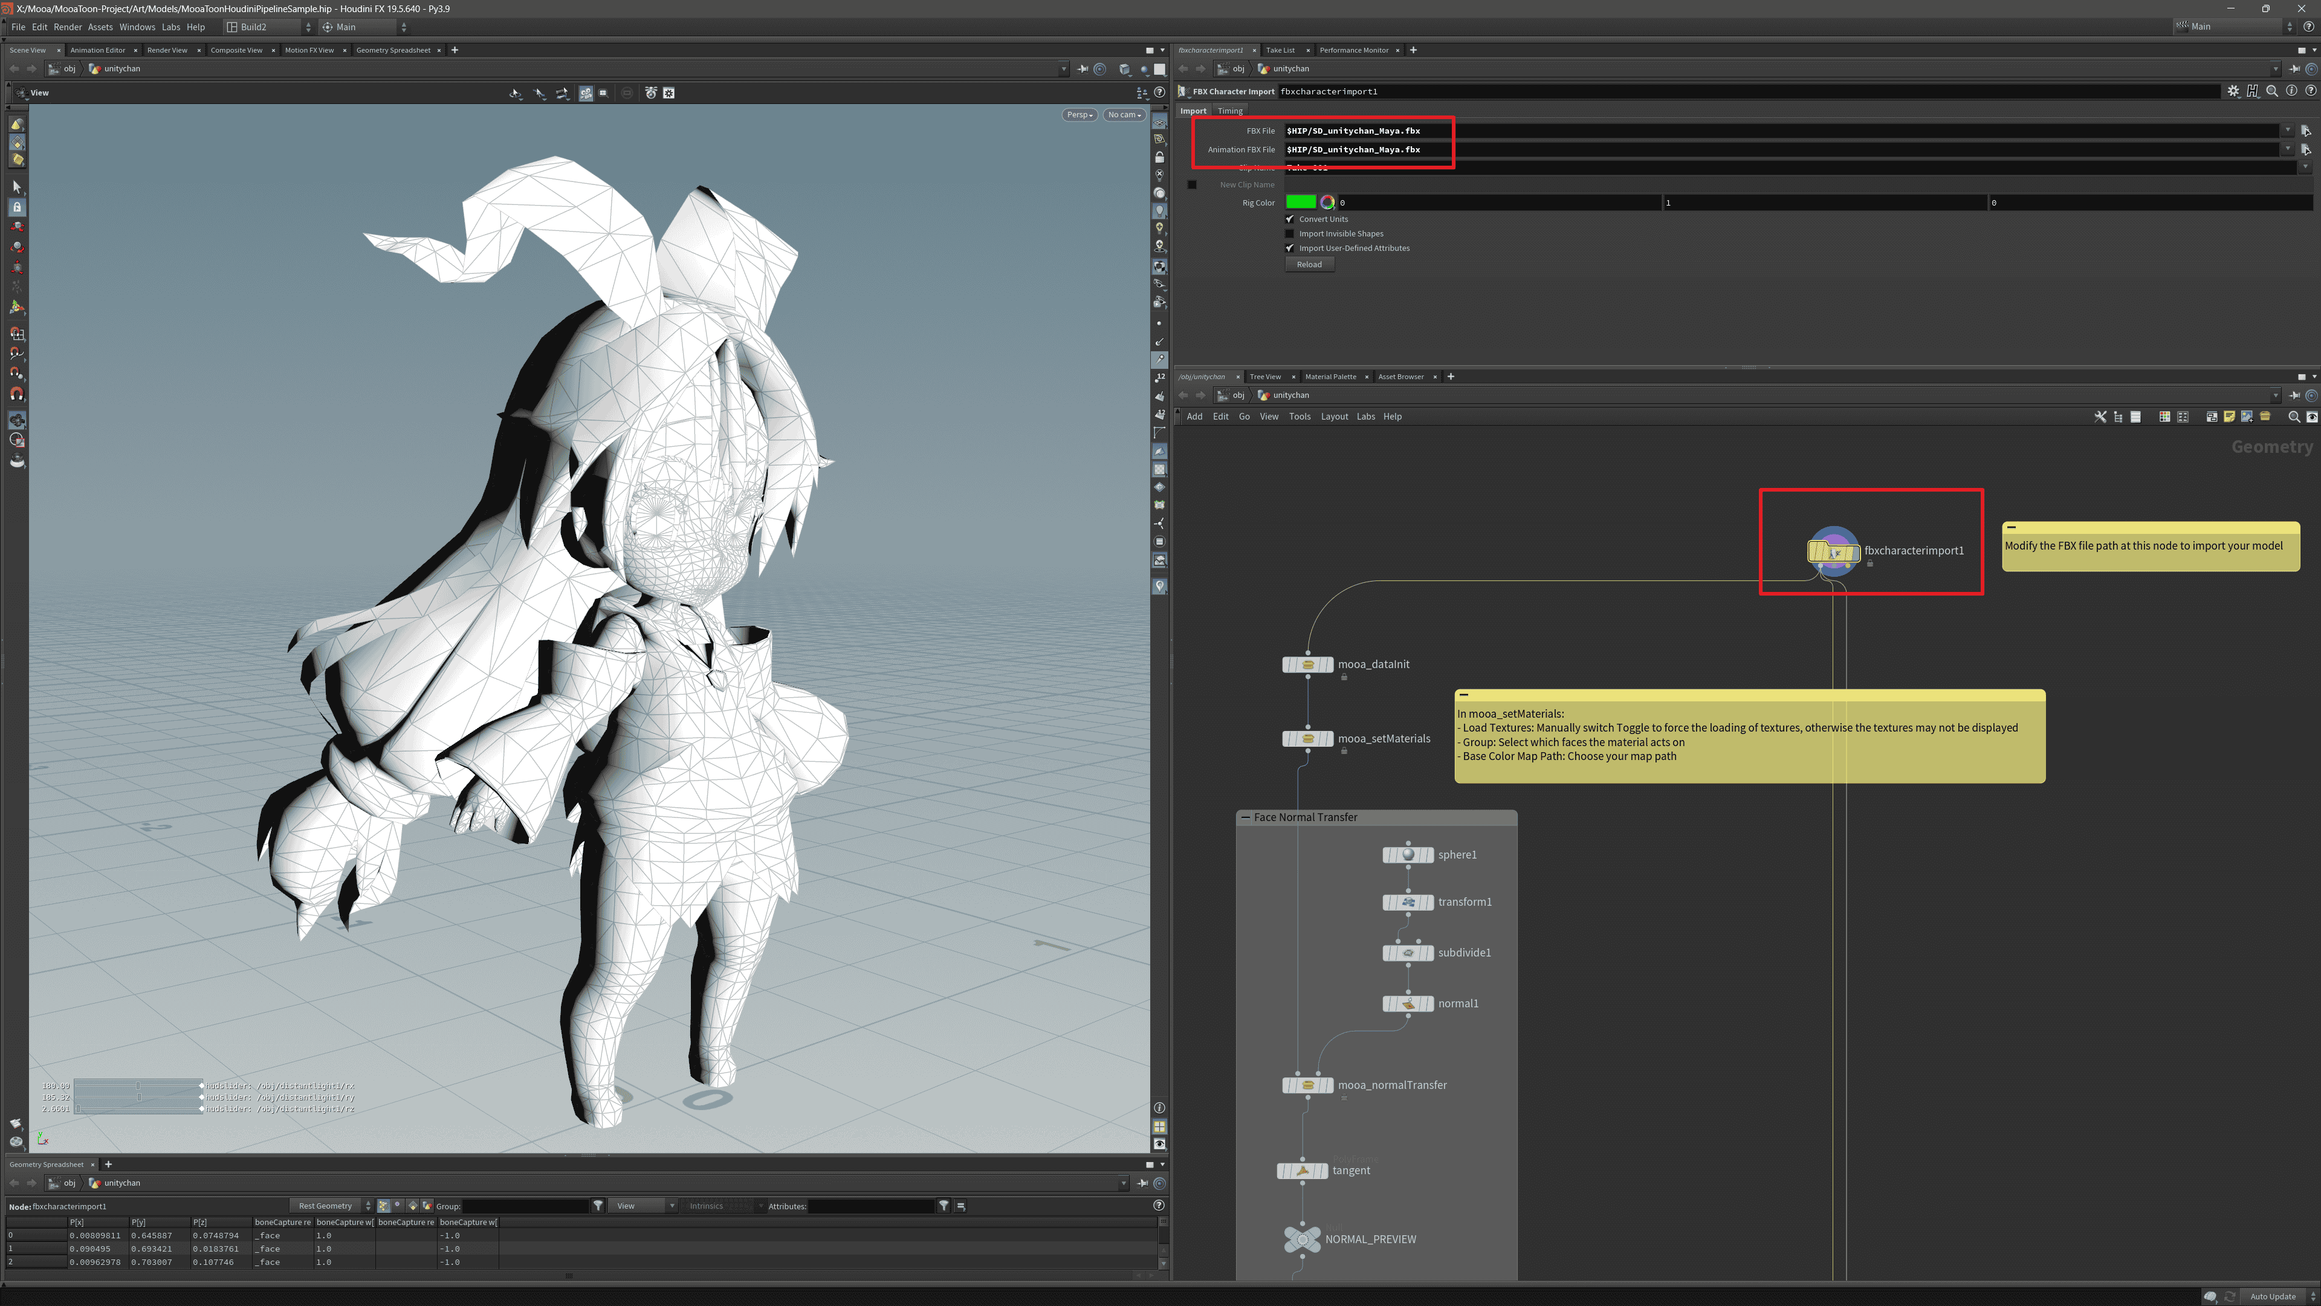Click the node name field fbxcharacterimport1
The height and width of the screenshot is (1306, 2321).
[x=1748, y=91]
